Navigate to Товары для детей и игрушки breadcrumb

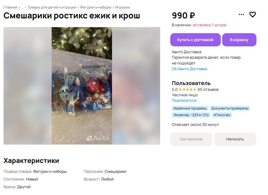52,7
